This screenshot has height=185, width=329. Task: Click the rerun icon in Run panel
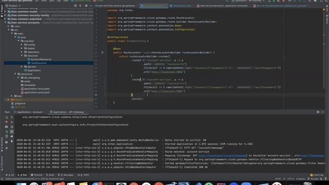[x=7, y=118]
